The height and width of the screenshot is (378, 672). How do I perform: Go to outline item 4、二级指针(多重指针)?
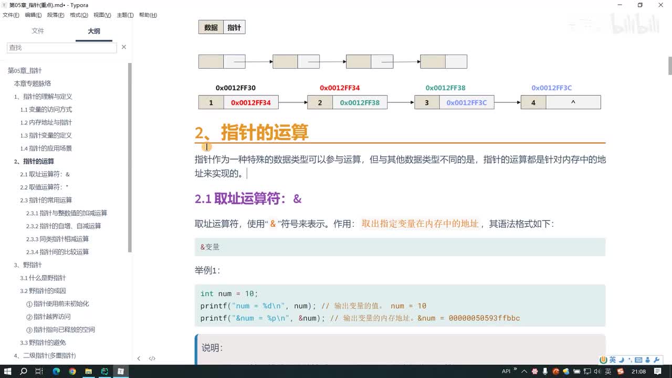45,355
